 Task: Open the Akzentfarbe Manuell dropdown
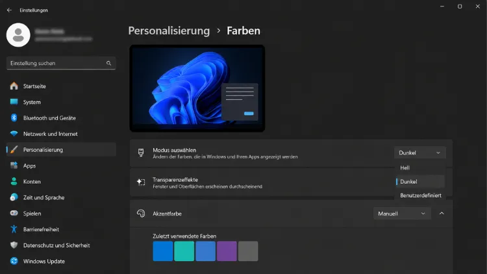[x=402, y=214]
